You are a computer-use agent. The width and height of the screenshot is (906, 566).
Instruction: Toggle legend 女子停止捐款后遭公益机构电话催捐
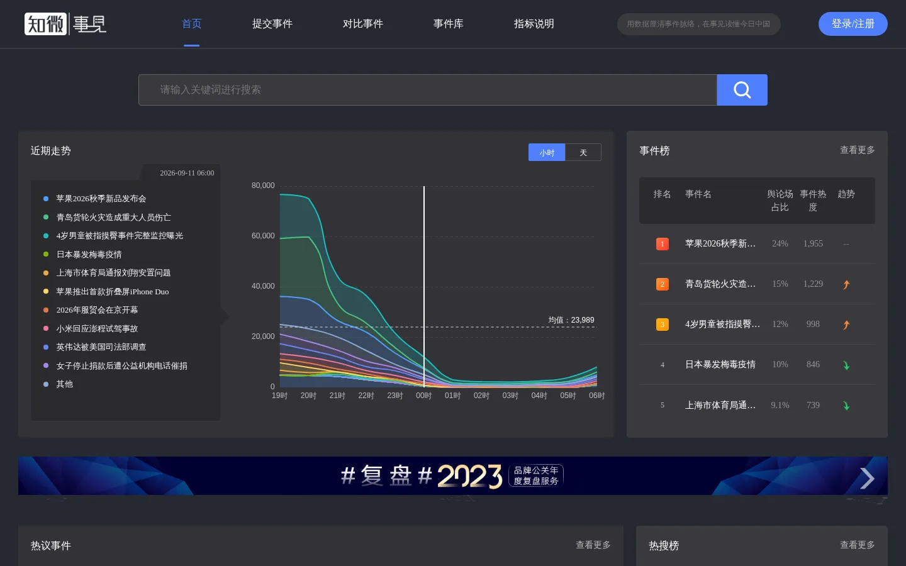(115, 366)
